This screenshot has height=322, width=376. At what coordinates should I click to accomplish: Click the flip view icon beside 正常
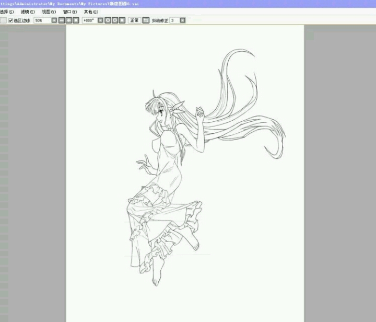146,20
